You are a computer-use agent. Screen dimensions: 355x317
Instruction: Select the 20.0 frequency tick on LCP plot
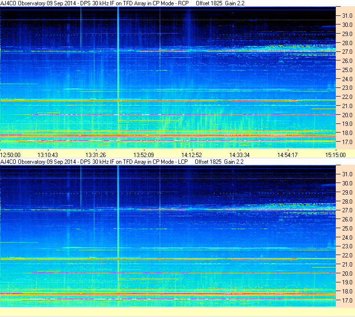click(x=347, y=273)
